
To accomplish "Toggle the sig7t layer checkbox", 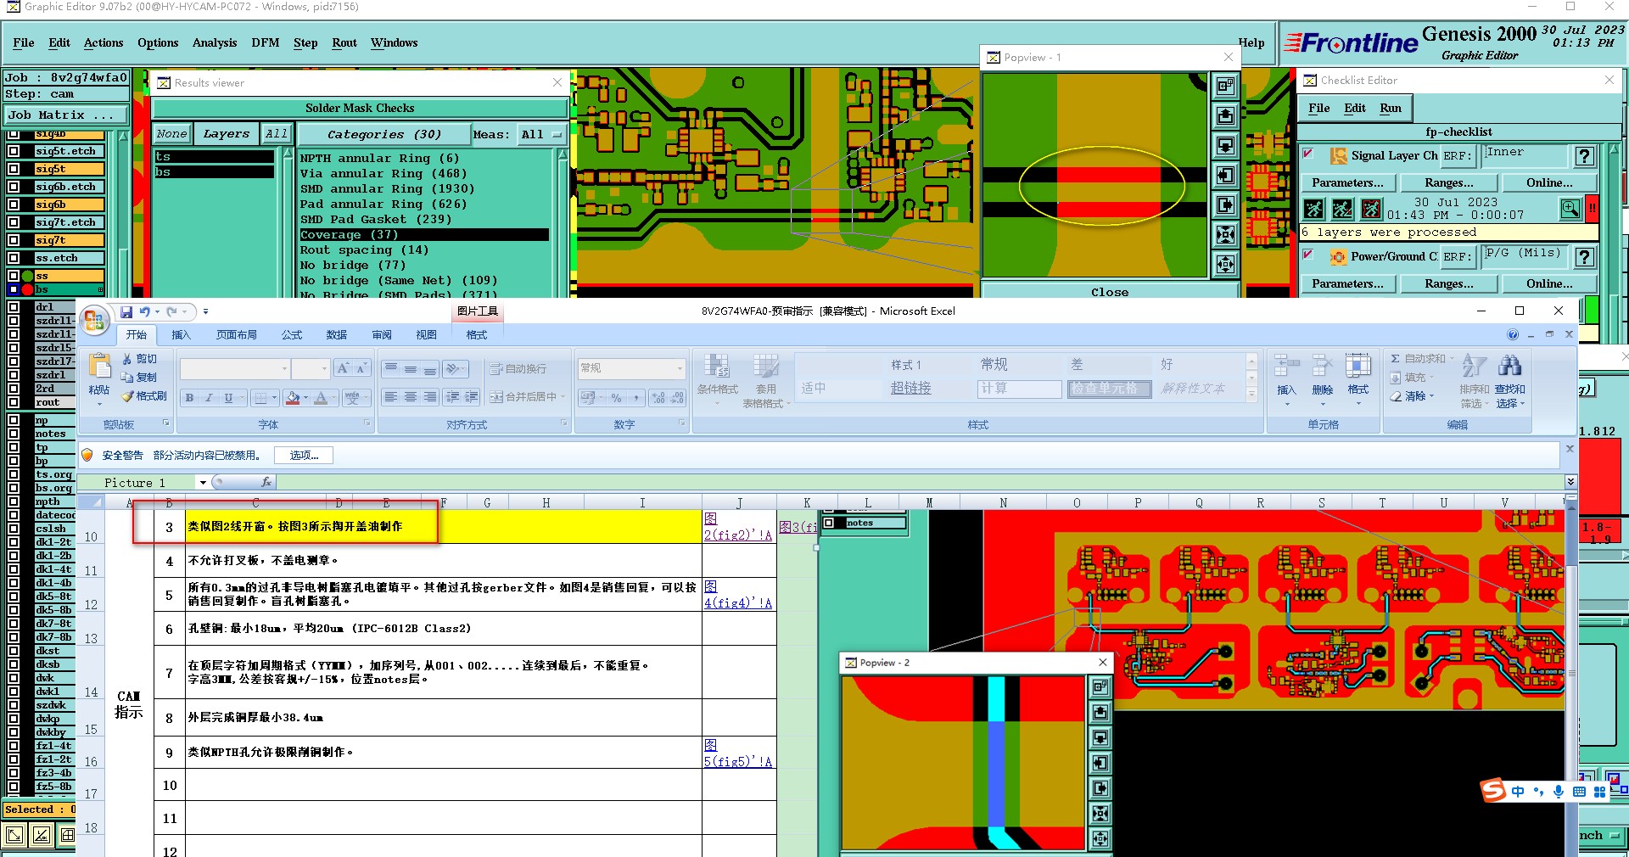I will click(14, 240).
